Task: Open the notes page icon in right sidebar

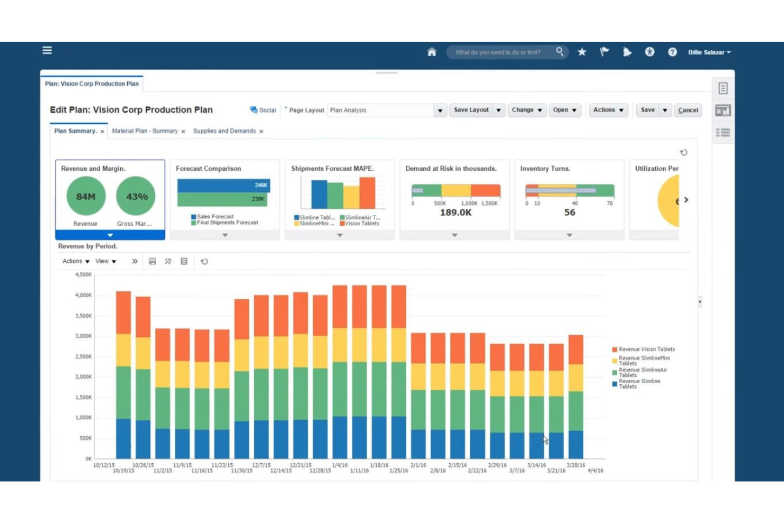Action: (x=723, y=88)
